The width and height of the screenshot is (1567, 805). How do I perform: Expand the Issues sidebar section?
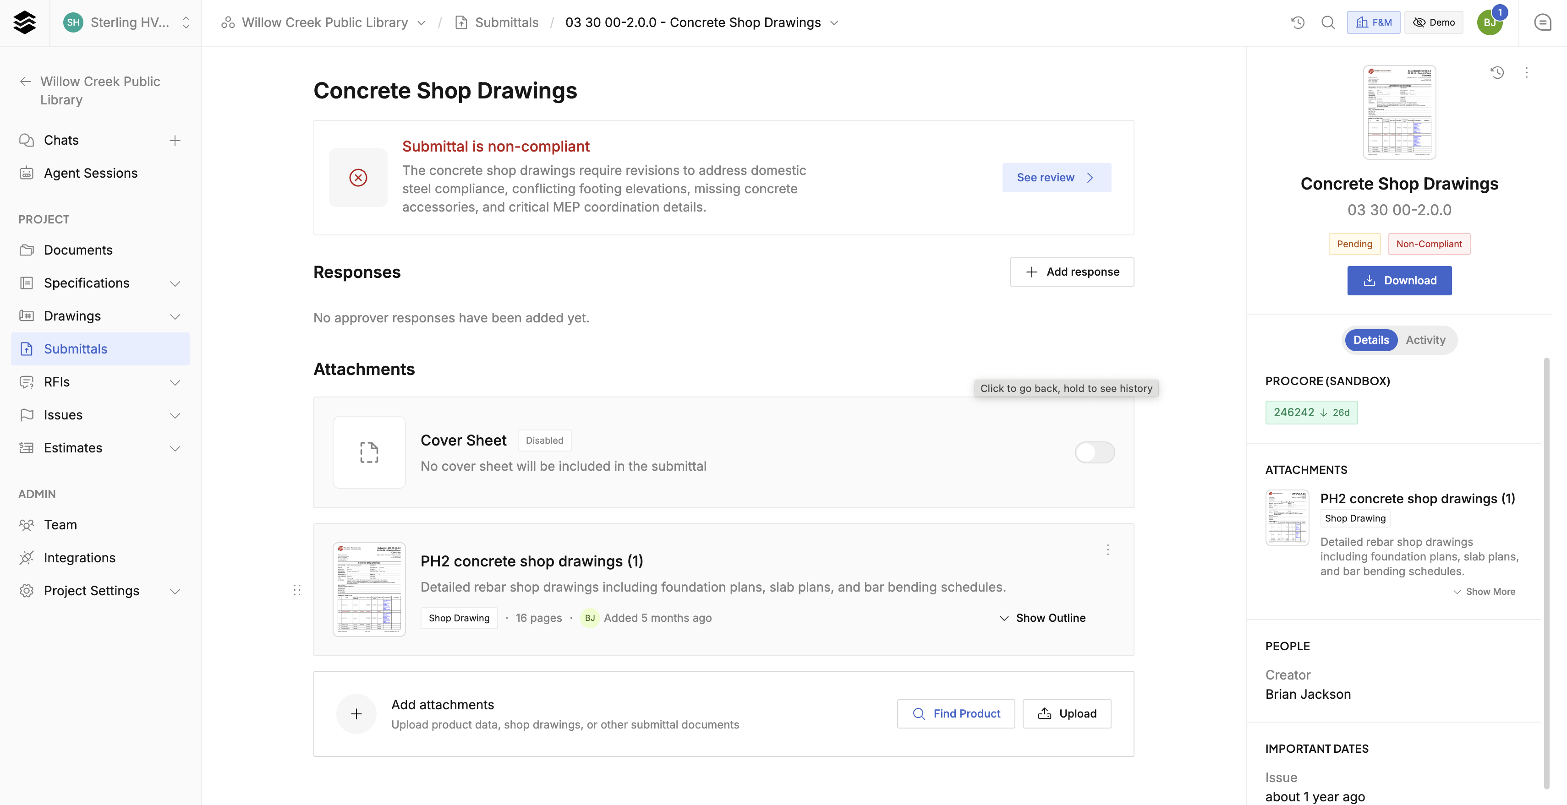click(x=175, y=415)
